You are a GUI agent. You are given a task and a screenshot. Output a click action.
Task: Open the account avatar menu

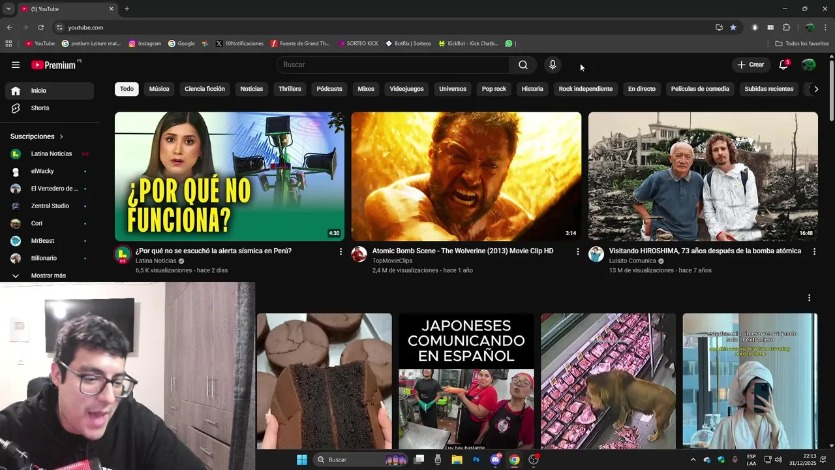coord(808,65)
